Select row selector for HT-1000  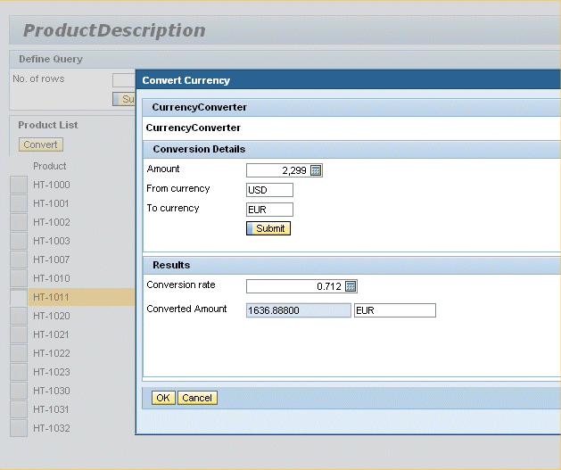tap(19, 185)
